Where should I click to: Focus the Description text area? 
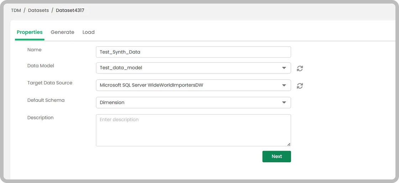click(x=193, y=130)
